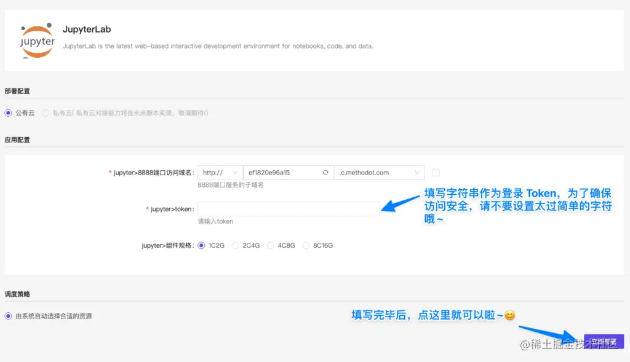The width and height of the screenshot is (630, 362).
Task: Regenerate the subdomain using the refresh icon
Action: click(x=327, y=173)
